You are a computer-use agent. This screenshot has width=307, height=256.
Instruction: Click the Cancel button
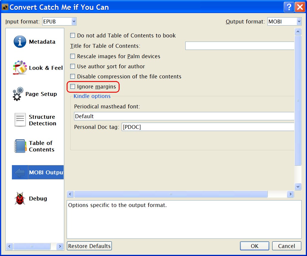tap(287, 246)
